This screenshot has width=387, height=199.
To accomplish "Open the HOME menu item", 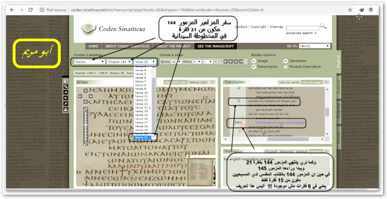I will pyautogui.click(x=94, y=46).
